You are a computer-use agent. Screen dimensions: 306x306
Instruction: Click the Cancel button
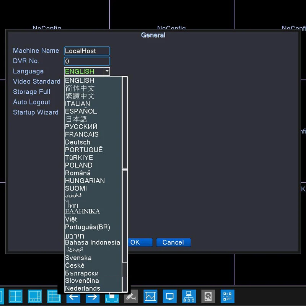173,243
